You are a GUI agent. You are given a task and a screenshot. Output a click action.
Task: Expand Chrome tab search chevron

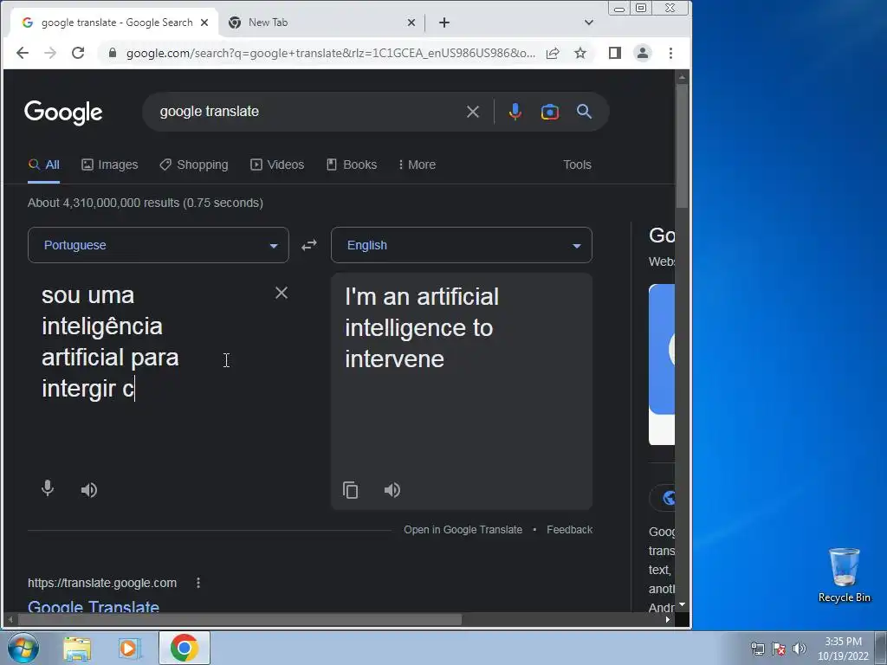click(589, 23)
